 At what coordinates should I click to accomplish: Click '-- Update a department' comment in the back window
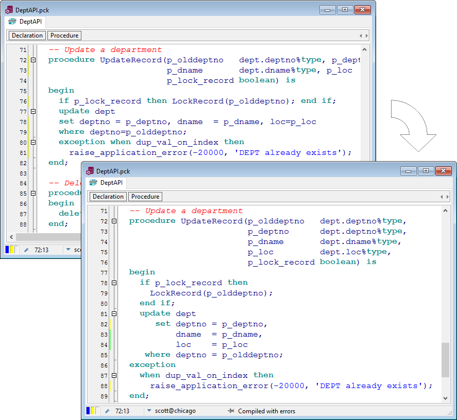[105, 50]
